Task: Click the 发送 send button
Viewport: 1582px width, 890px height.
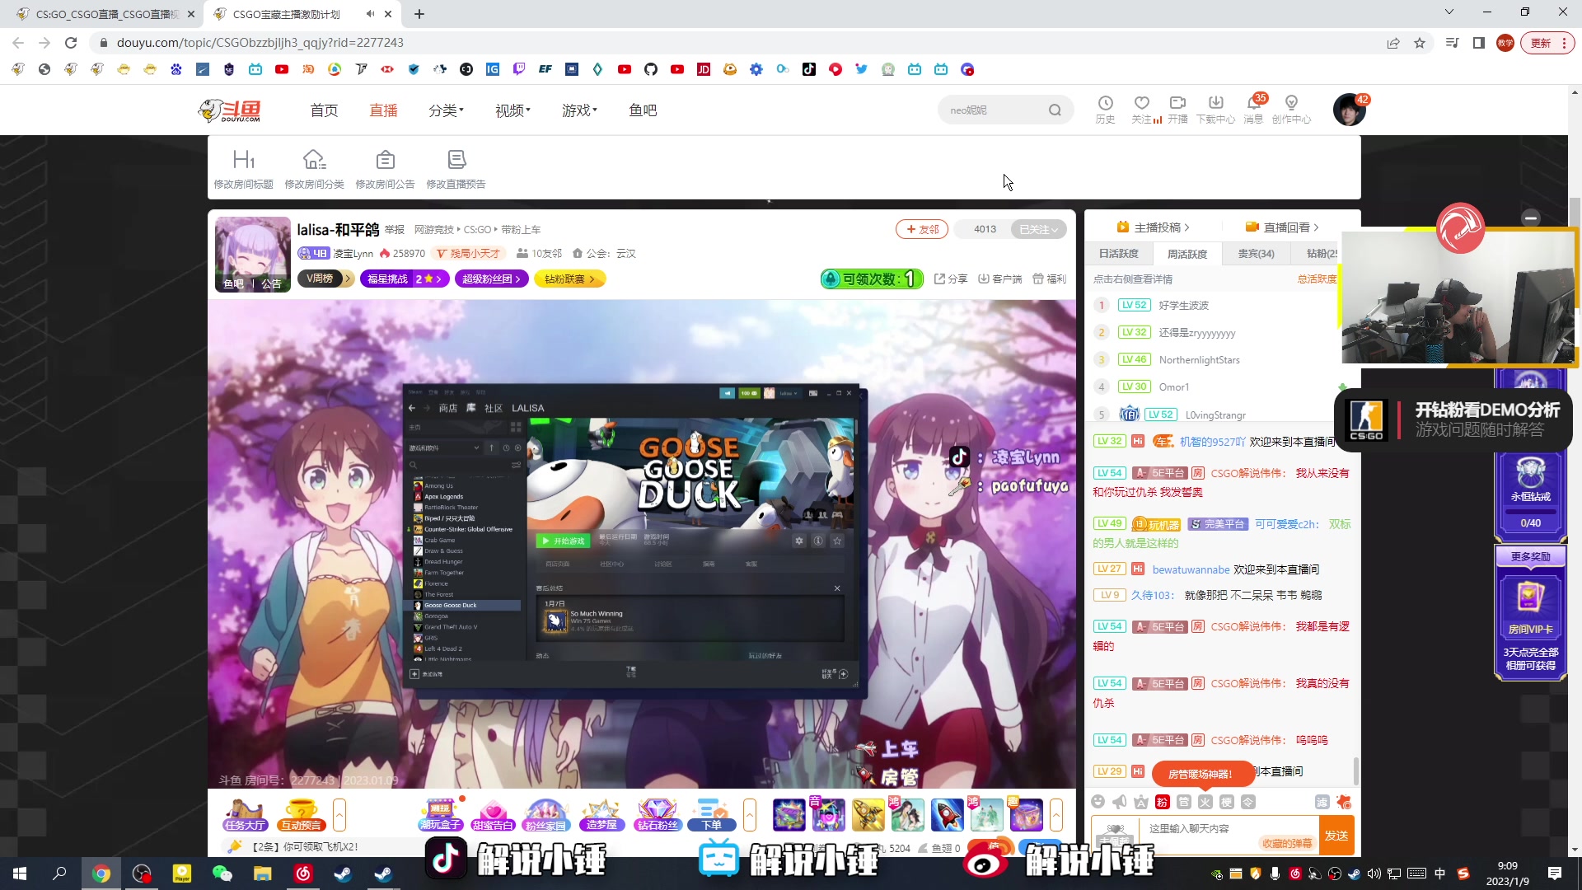Action: point(1336,835)
